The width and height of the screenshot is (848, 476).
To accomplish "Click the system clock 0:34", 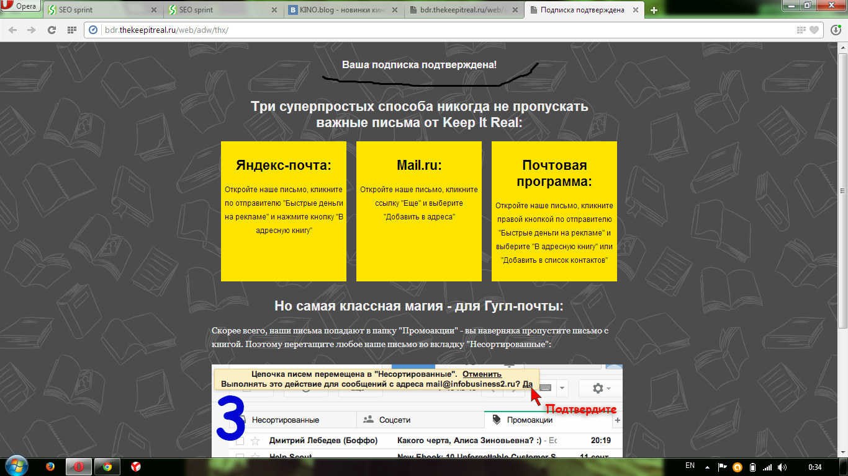I will pyautogui.click(x=814, y=467).
